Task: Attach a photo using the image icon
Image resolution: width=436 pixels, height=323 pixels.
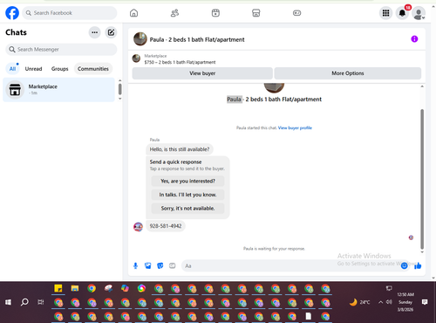Action: [147, 265]
